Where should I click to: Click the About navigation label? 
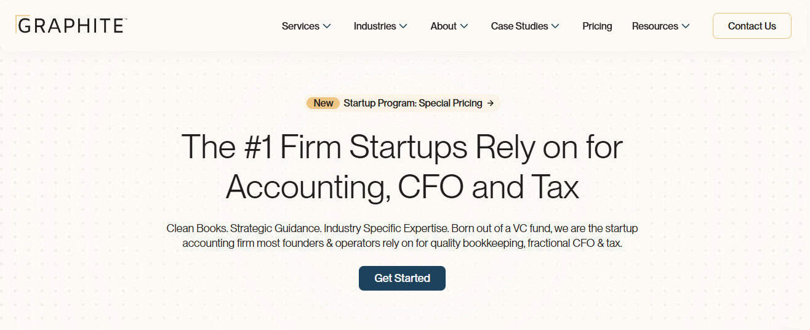click(443, 26)
